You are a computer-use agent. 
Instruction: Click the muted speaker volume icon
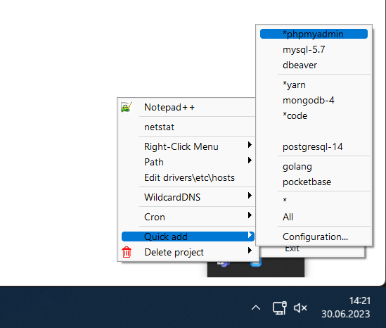[300, 308]
